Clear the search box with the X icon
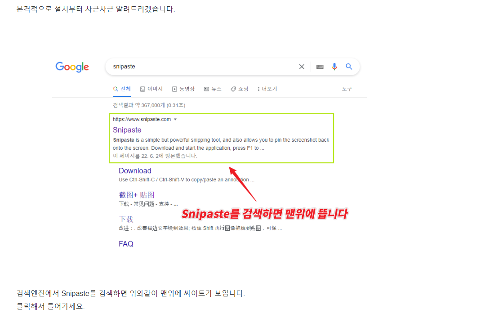The height and width of the screenshot is (336, 481). [302, 67]
